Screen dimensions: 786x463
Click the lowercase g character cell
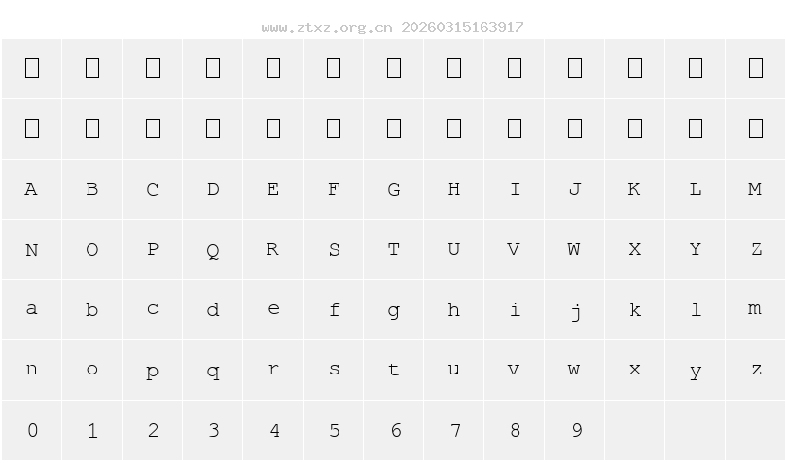[394, 310]
